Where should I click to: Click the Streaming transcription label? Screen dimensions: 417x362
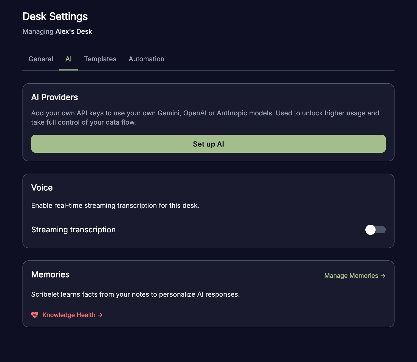click(x=73, y=230)
